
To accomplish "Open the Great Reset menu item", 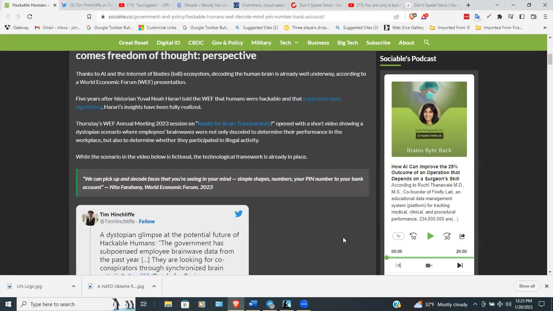I will (x=133, y=43).
